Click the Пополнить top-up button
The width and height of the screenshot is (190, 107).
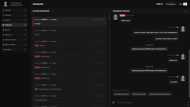click(171, 4)
